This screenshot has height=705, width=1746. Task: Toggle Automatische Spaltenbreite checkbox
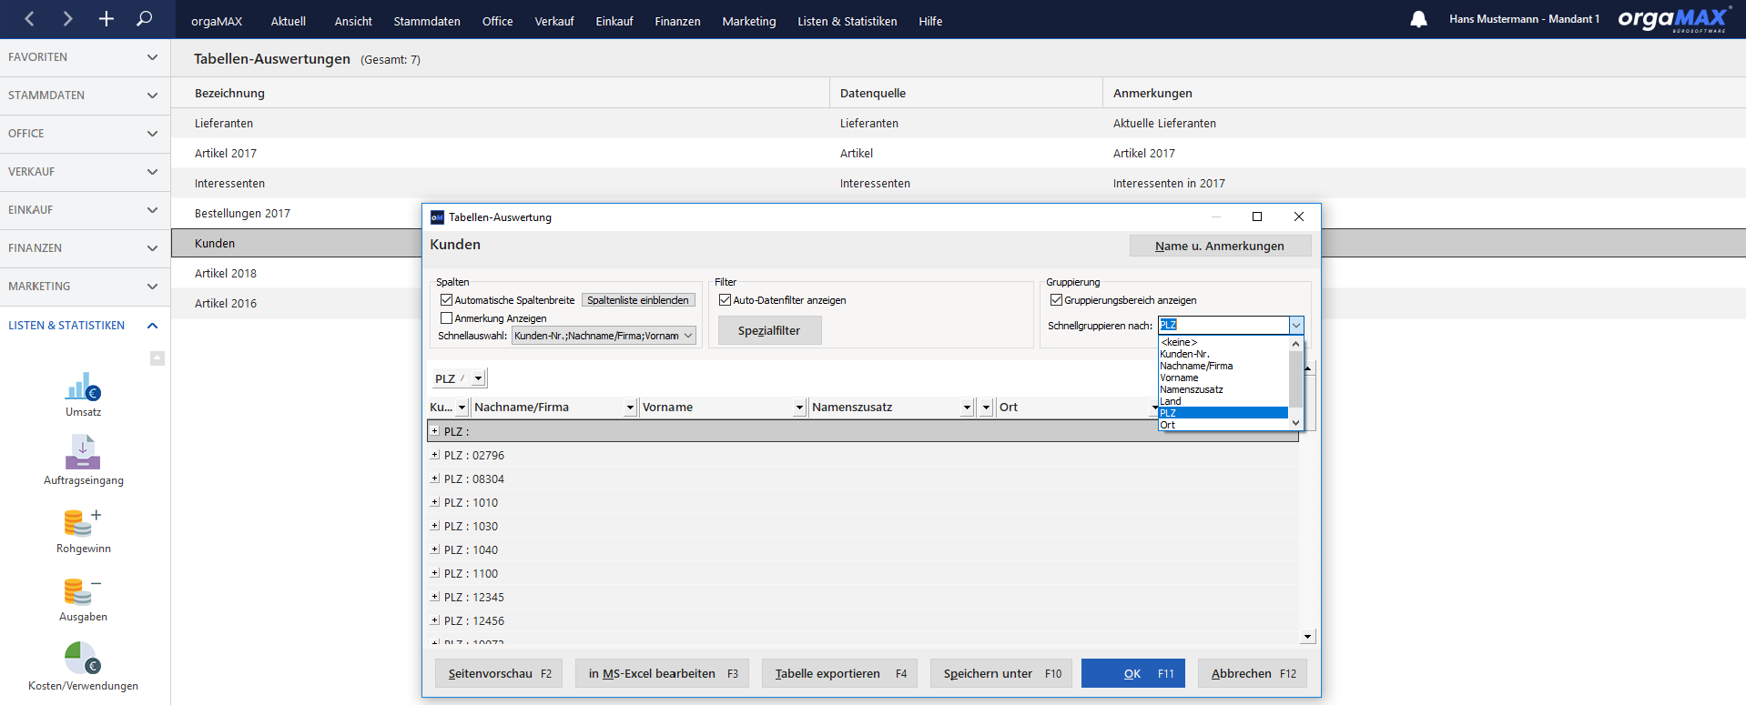click(x=446, y=300)
